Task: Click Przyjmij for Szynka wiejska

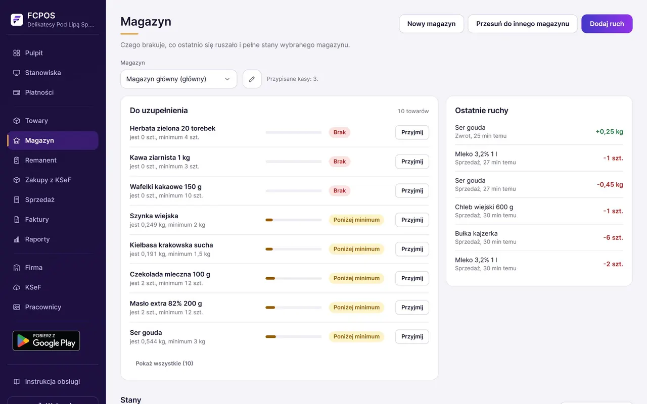Action: [412, 220]
